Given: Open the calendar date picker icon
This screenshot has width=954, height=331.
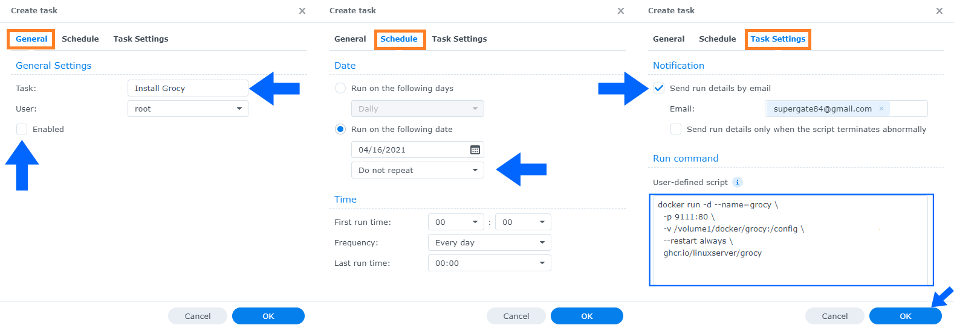Looking at the screenshot, I should click(x=475, y=150).
